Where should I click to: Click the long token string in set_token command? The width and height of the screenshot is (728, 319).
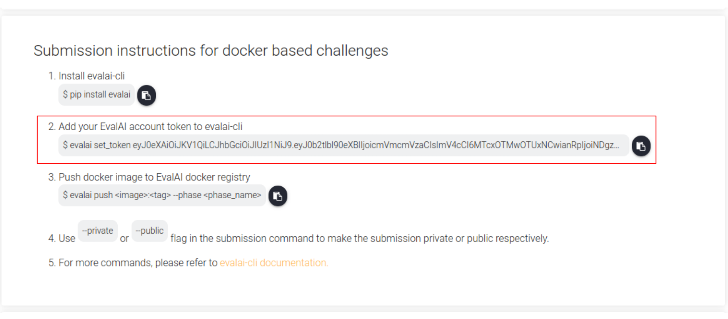[x=375, y=145]
